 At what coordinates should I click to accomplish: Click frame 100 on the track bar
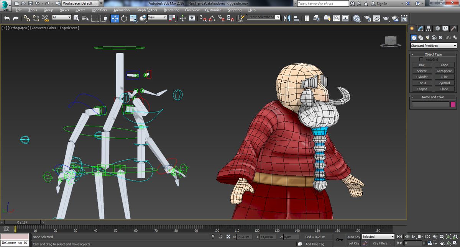point(217,231)
